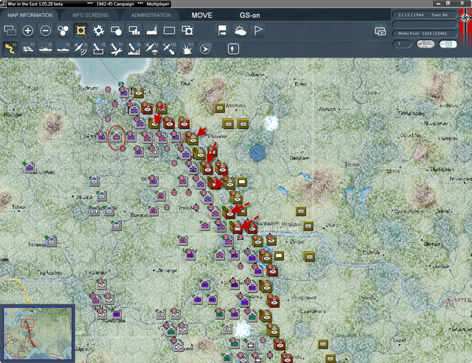The image size is (472, 363).
Task: Click the rectangle with bar chart icon
Action: point(134,30)
